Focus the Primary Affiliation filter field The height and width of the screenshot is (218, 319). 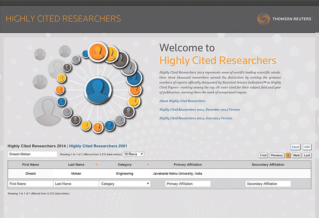pyautogui.click(x=188, y=184)
